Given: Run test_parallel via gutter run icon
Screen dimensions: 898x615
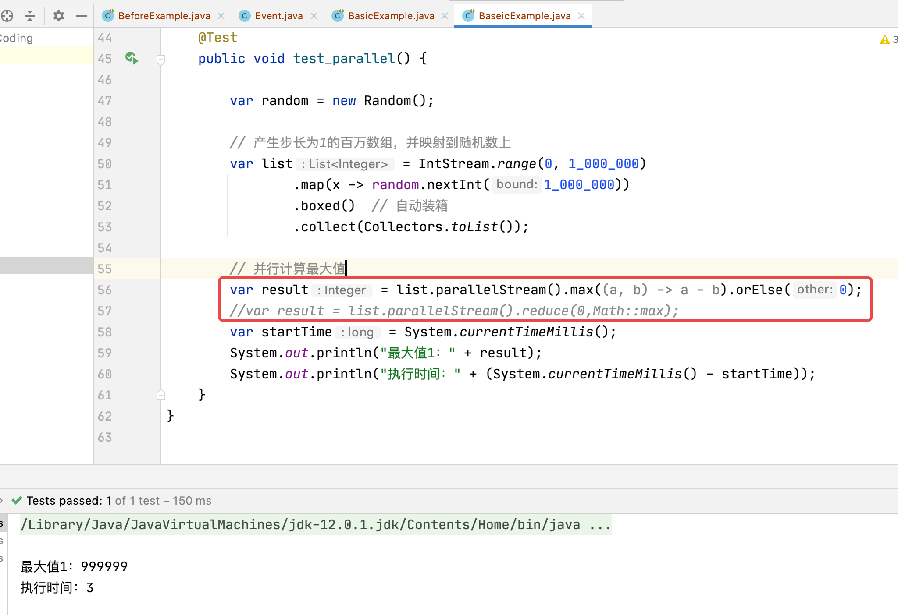Looking at the screenshot, I should [131, 58].
